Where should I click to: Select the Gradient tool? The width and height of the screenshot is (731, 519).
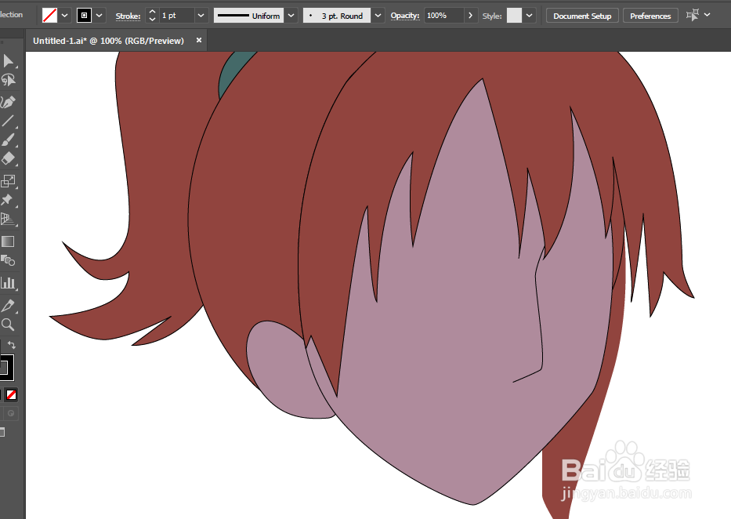(8, 241)
